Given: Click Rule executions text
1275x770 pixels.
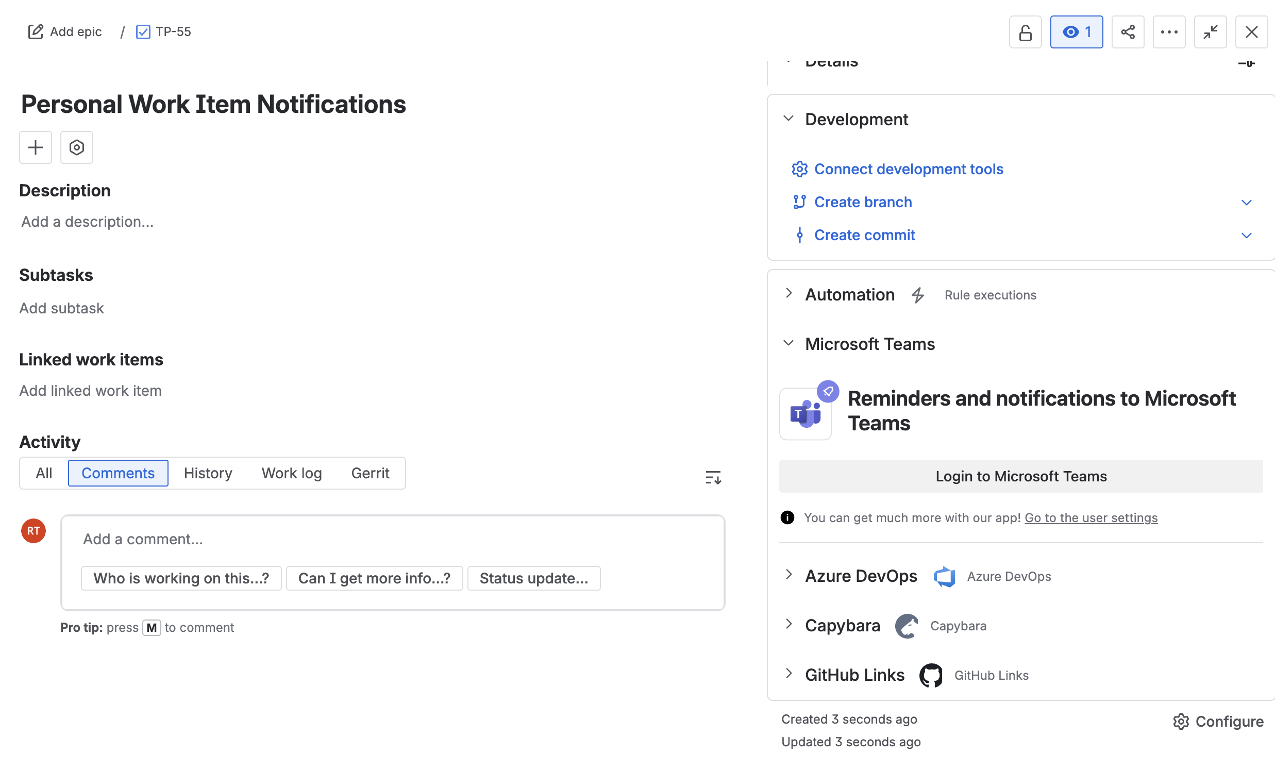Looking at the screenshot, I should [990, 295].
